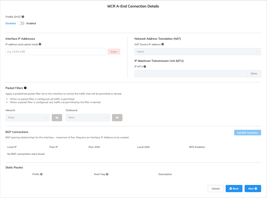Delete the interface IP address entry

click(x=114, y=51)
